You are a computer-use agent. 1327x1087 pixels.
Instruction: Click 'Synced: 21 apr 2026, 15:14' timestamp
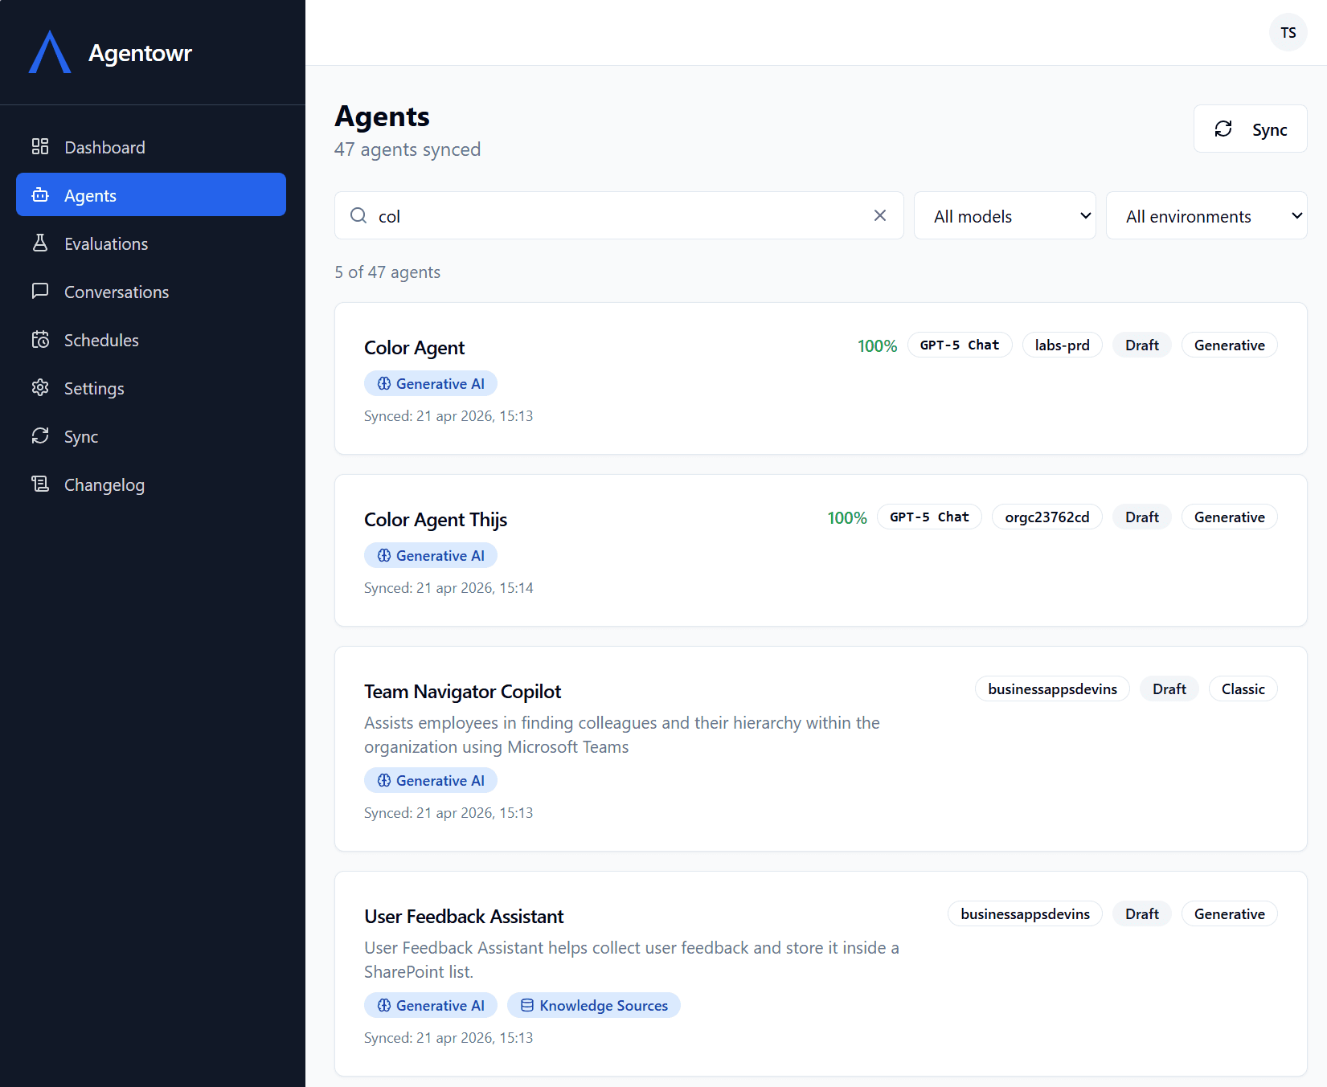click(x=448, y=587)
